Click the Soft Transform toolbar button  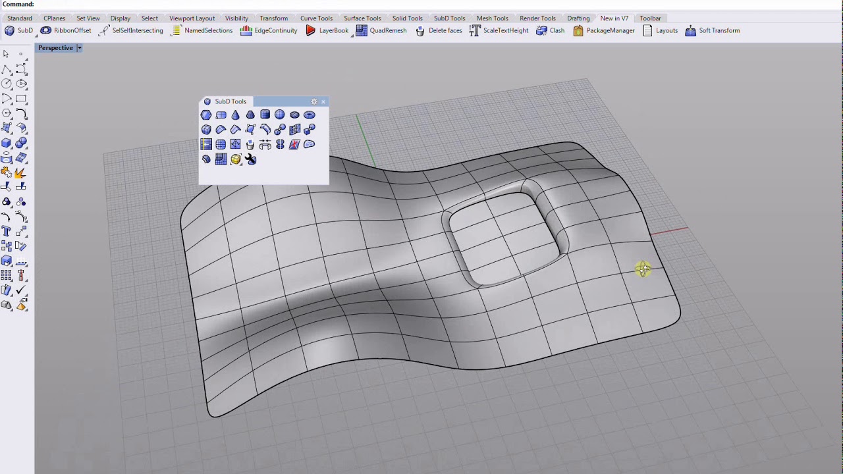coord(713,31)
